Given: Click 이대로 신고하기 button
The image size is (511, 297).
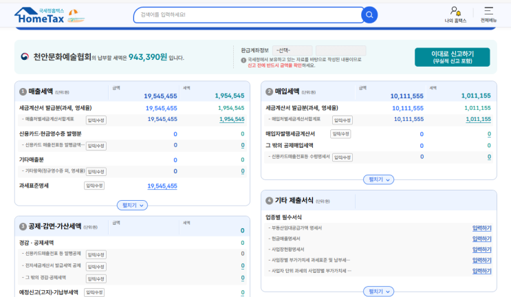Looking at the screenshot, I should point(452,57).
